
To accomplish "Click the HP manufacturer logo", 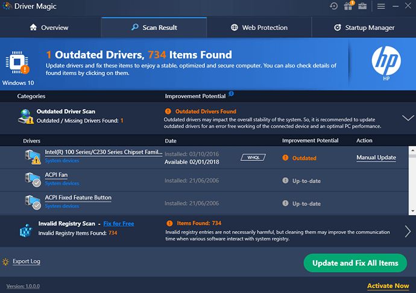I will [x=386, y=60].
